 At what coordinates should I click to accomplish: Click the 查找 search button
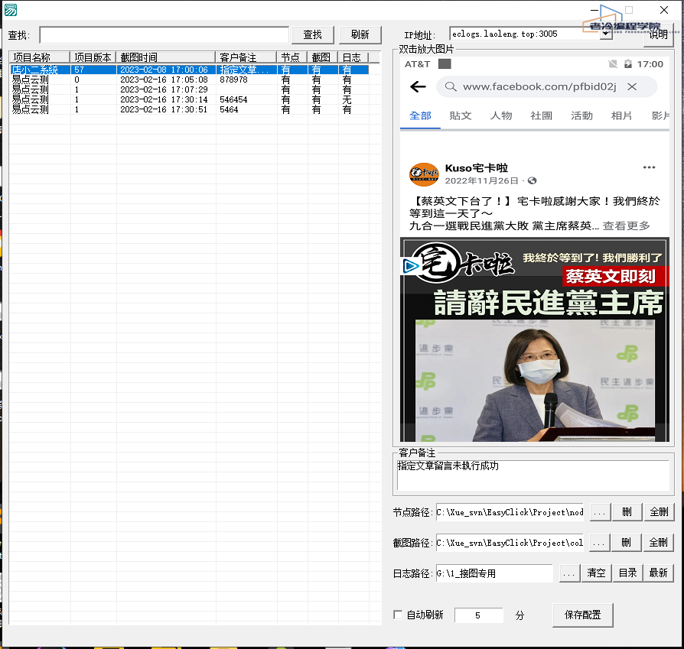pyautogui.click(x=312, y=34)
